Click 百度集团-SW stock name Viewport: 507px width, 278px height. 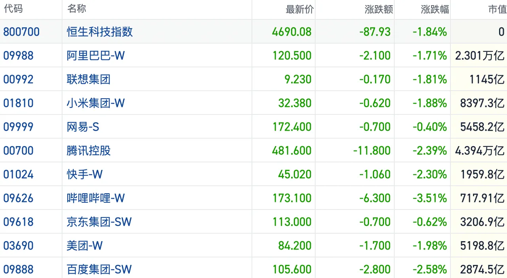tap(99, 269)
